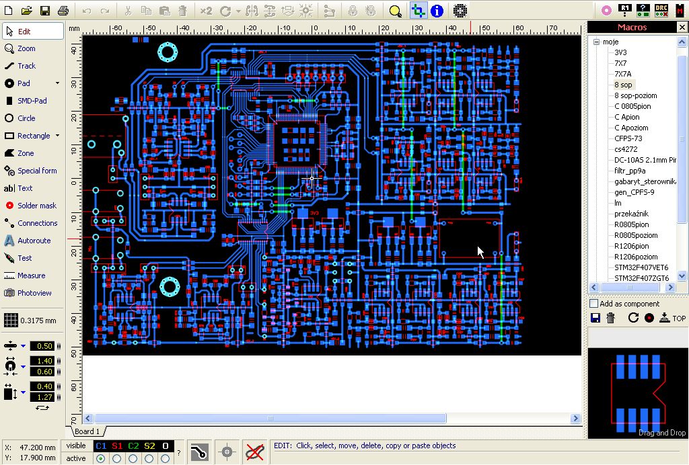Image resolution: width=689 pixels, height=465 pixels.
Task: Select the STM32F407VET6 macro
Action: click(641, 267)
